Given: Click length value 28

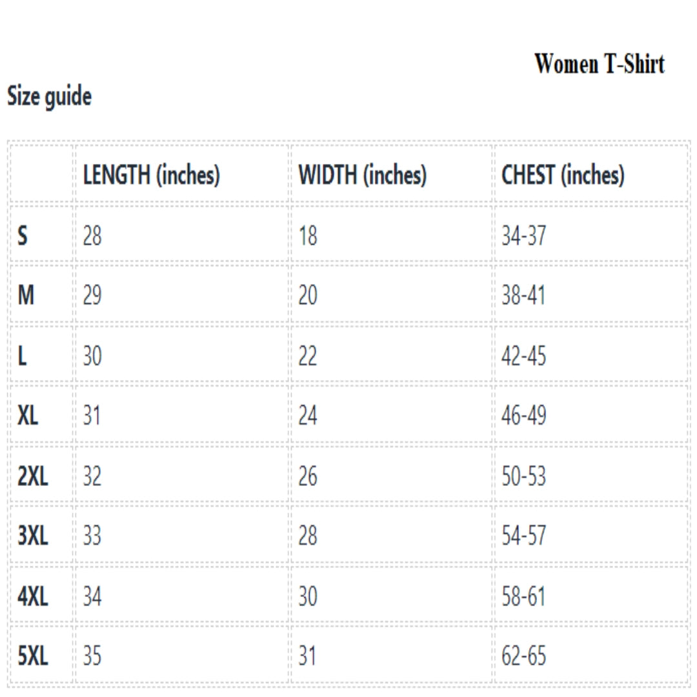Looking at the screenshot, I should [x=92, y=236].
